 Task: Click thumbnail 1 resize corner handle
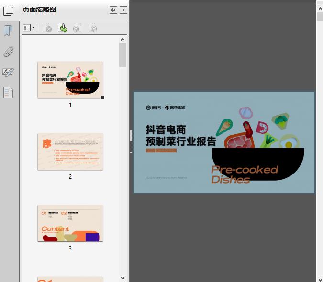coord(102,98)
